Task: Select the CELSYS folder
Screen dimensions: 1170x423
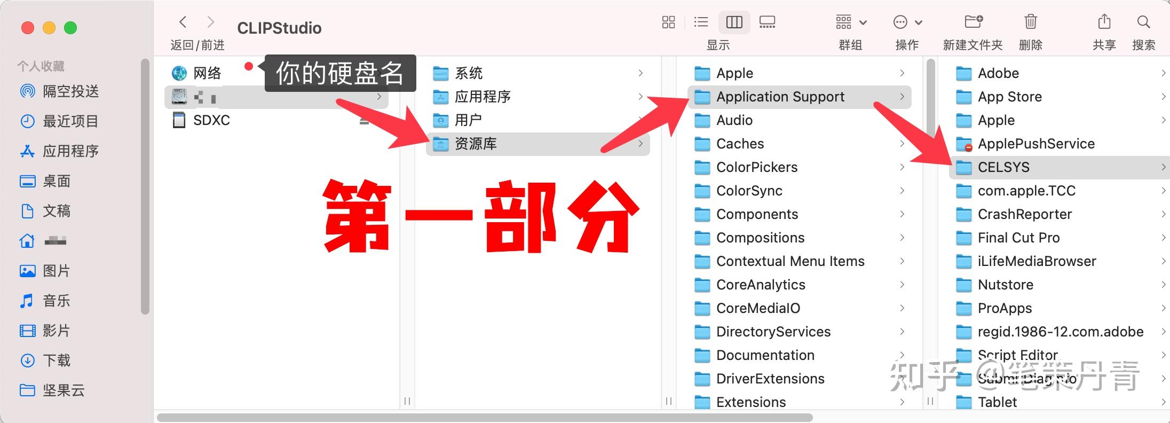Action: tap(1060, 167)
